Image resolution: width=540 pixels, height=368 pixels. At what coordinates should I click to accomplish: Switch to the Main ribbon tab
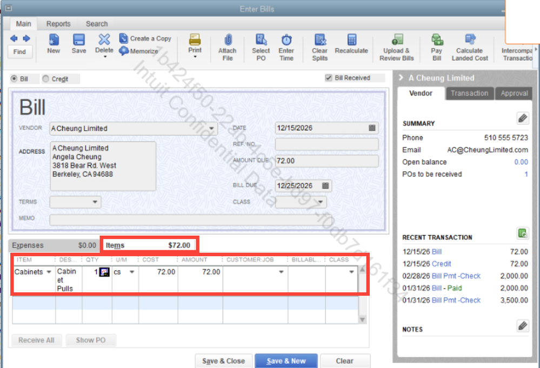click(23, 24)
